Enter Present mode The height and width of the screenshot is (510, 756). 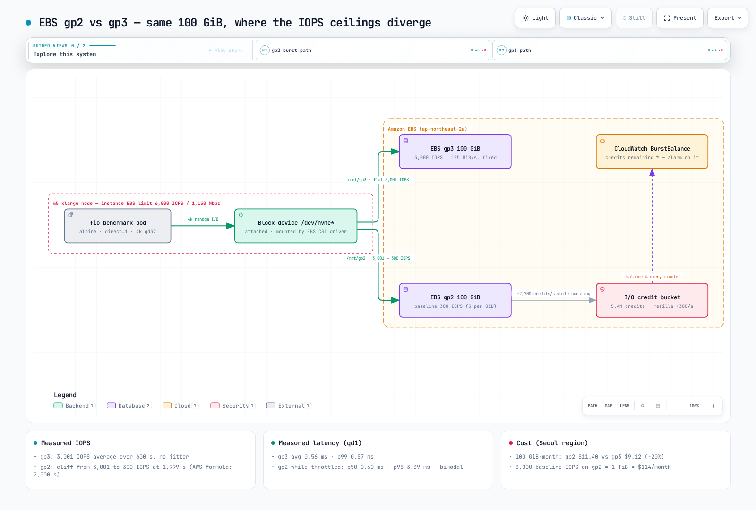680,18
